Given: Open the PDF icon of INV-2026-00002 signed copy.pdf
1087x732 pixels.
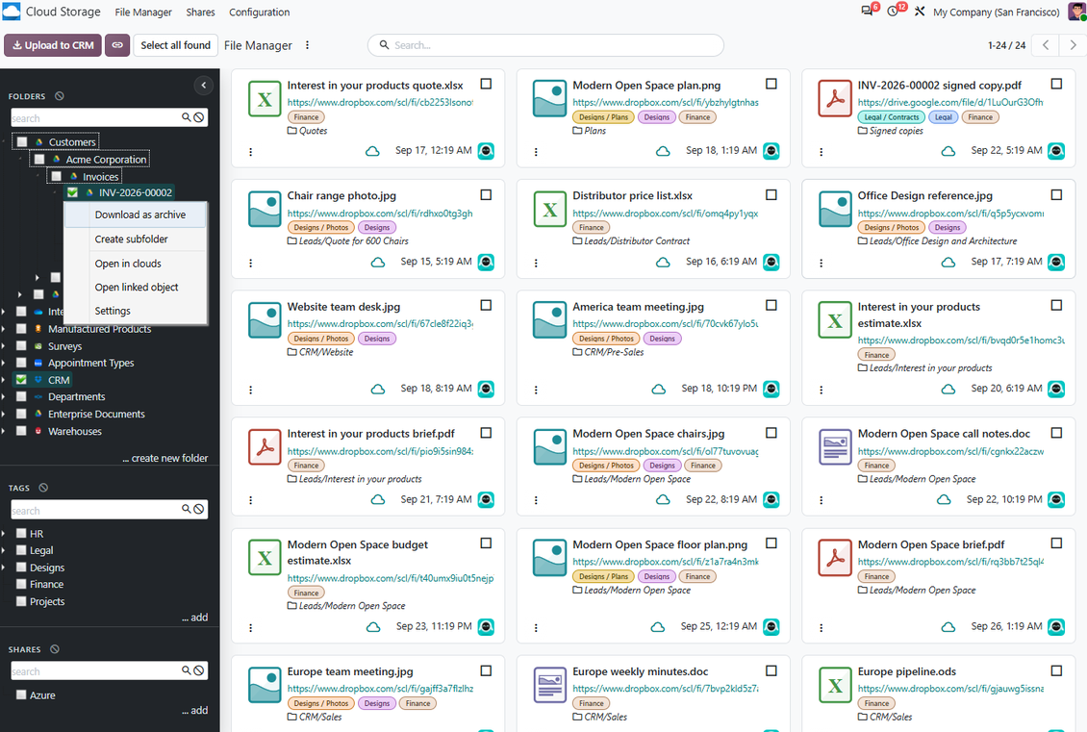Looking at the screenshot, I should tap(835, 100).
